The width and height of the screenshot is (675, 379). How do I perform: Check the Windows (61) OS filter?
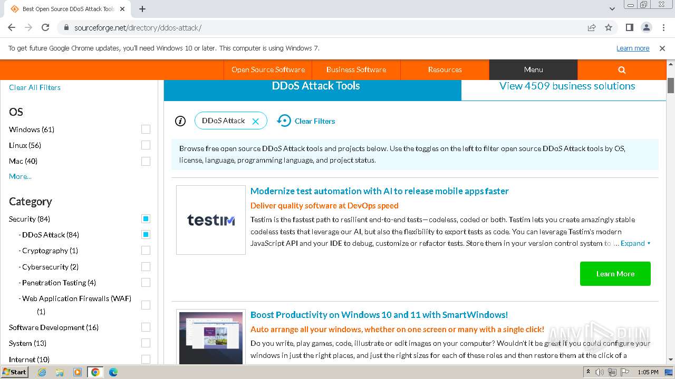pos(146,129)
